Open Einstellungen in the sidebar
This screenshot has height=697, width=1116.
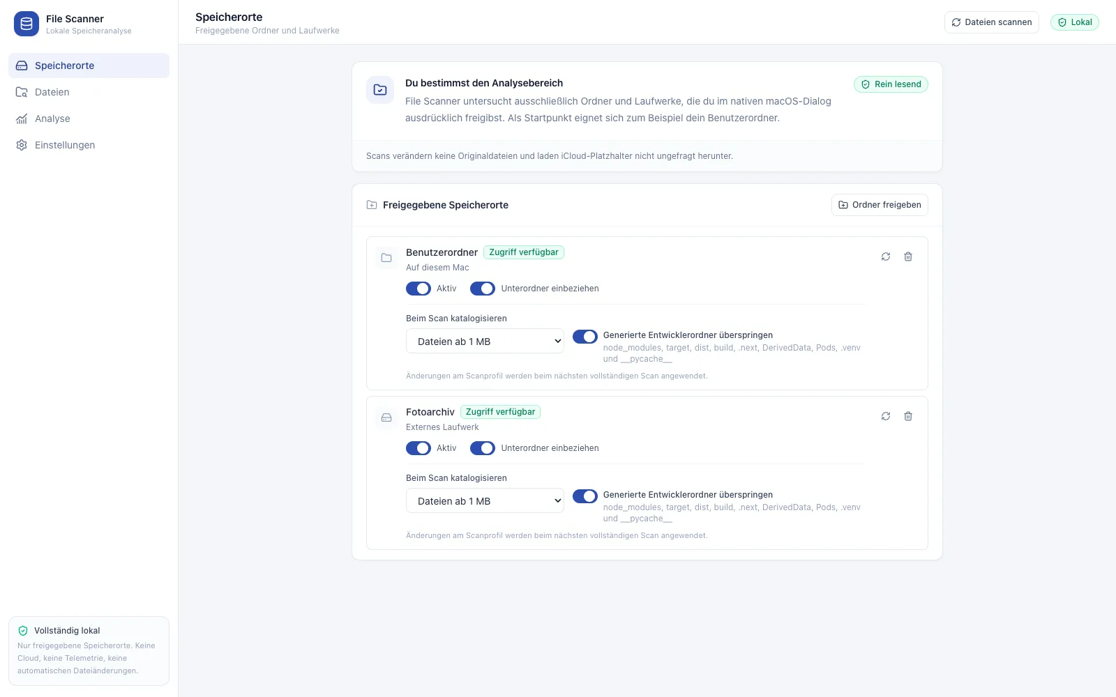[89, 145]
